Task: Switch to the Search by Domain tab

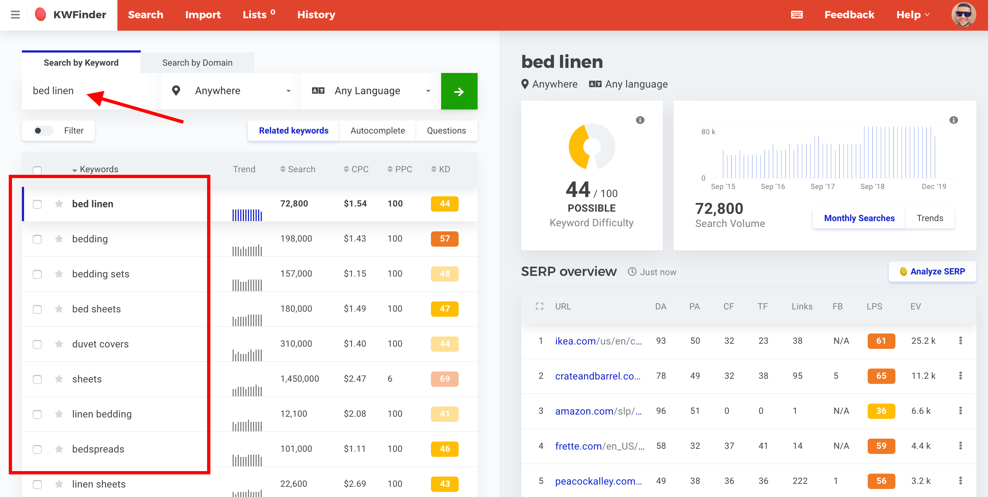Action: pyautogui.click(x=198, y=62)
